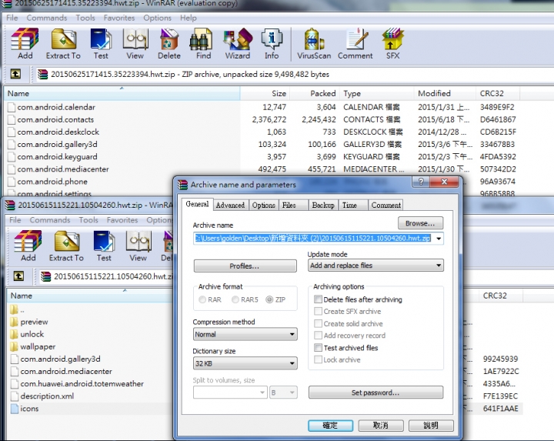
Task: Open Favorites menu in top window
Action: coord(119,18)
